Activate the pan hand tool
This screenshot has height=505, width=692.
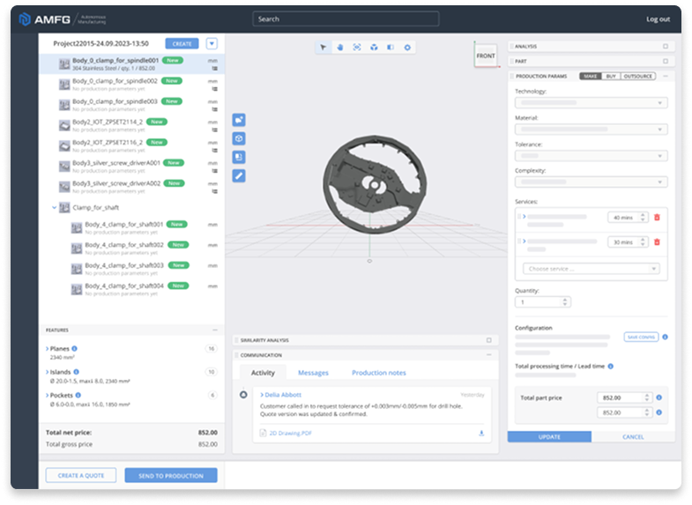coord(339,48)
